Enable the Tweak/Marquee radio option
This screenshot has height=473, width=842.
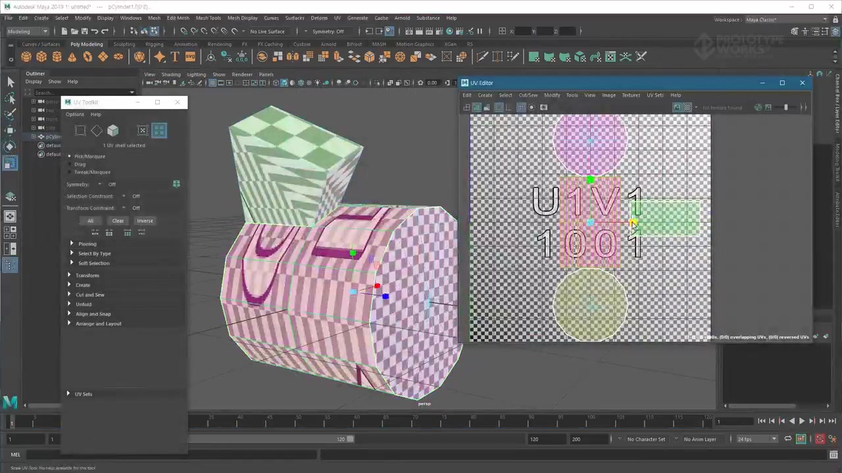pos(70,172)
